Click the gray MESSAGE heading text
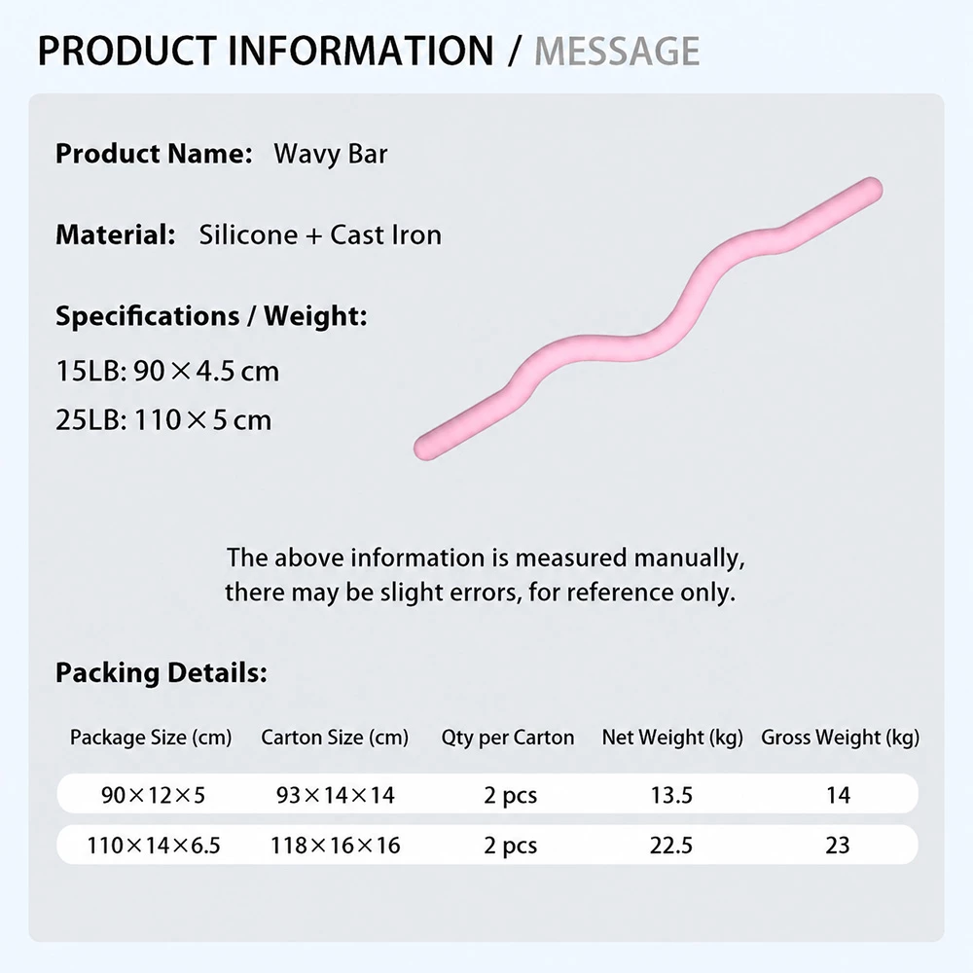Image resolution: width=973 pixels, height=973 pixels. pyautogui.click(x=617, y=52)
